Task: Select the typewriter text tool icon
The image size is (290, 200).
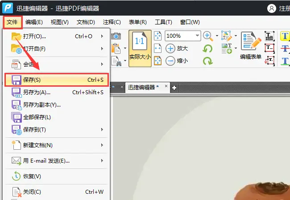Action: pyautogui.click(x=269, y=36)
